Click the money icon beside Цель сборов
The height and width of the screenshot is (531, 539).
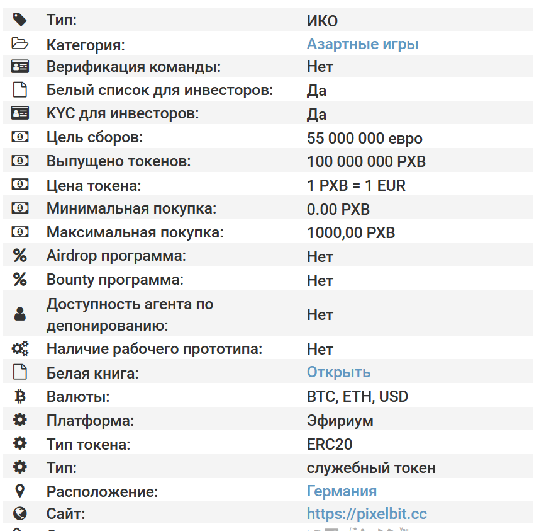pos(20,137)
